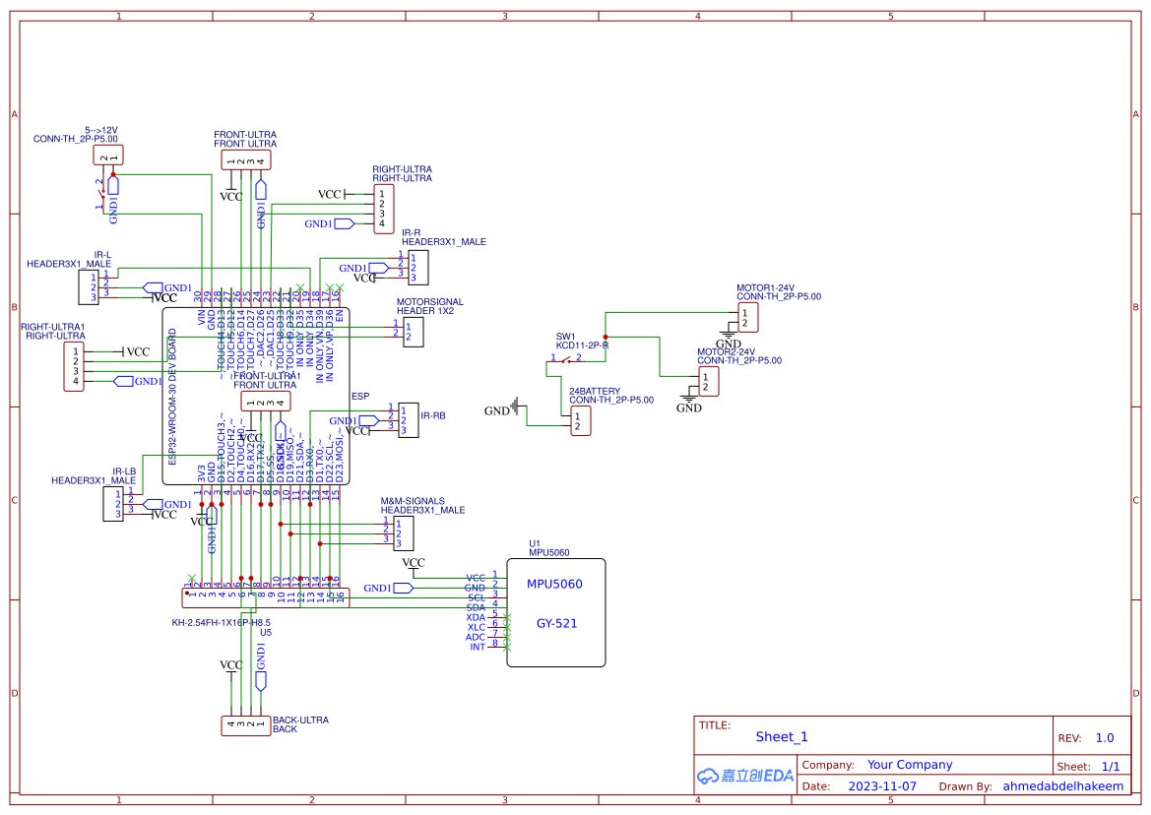Click the IR-L HEADER3X1_MALE symbol
The width and height of the screenshot is (1151, 815).
tap(88, 287)
